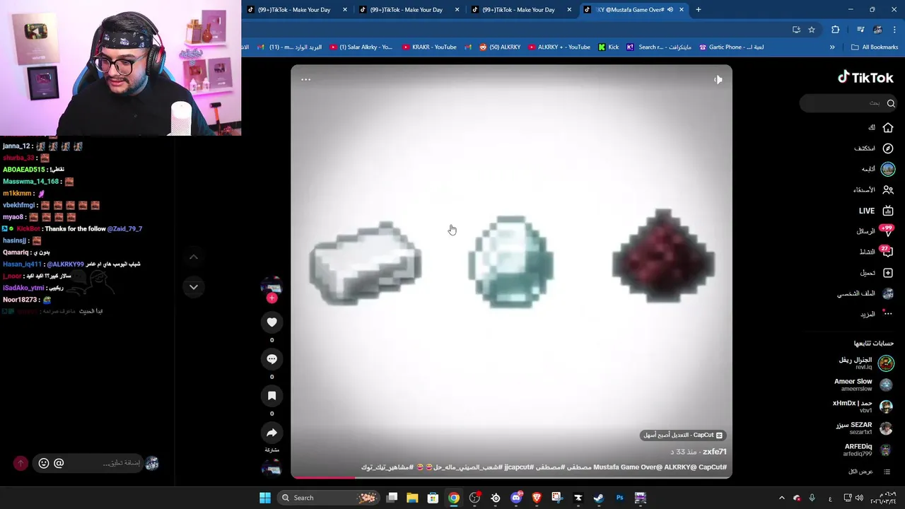This screenshot has width=905, height=509.
Task: Click the Upload plus icon
Action: (x=888, y=273)
